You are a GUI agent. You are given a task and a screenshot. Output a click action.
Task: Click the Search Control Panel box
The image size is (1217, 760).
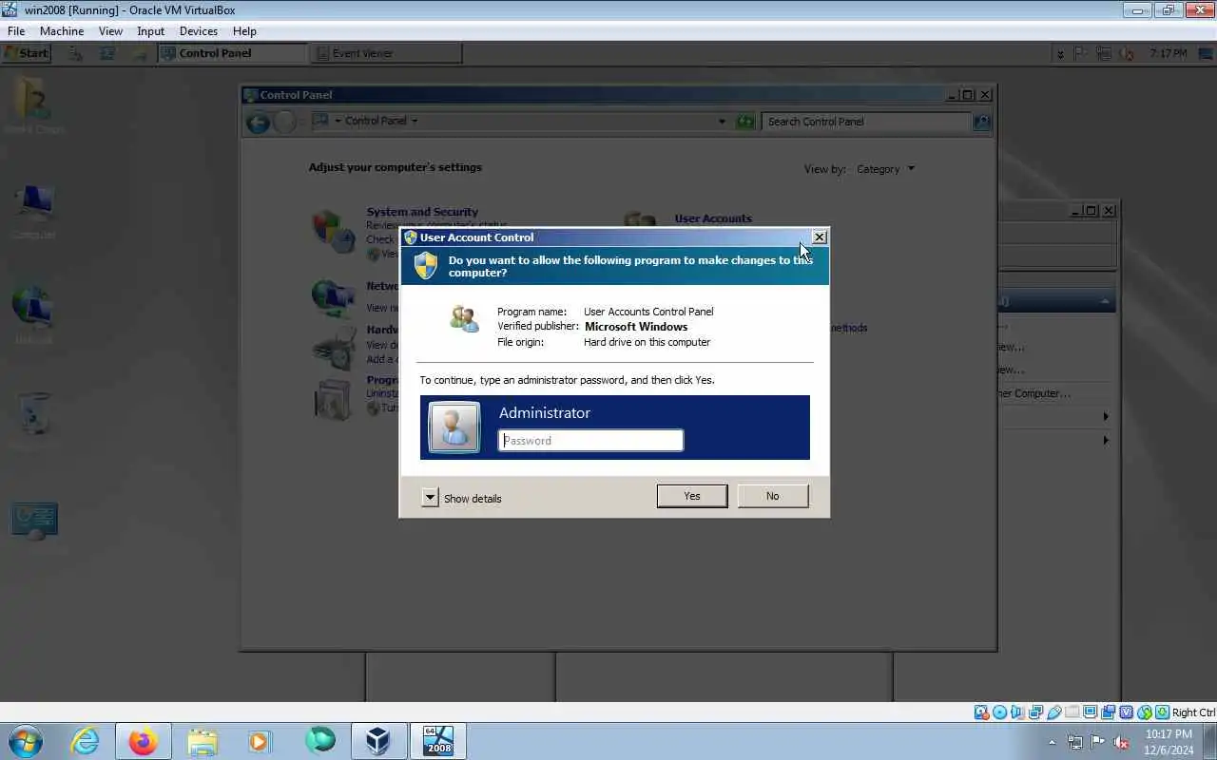866,122
